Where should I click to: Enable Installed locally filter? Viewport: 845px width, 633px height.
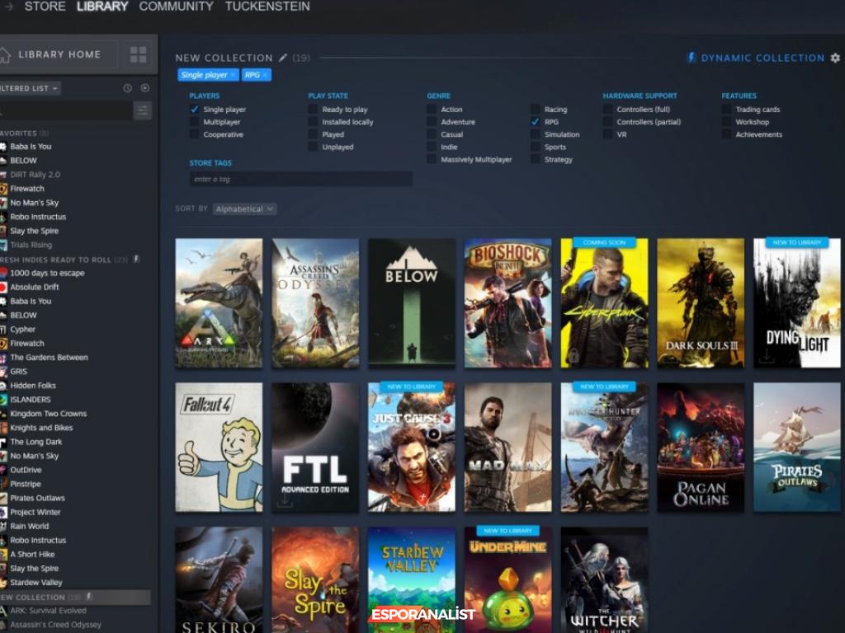pos(313,122)
